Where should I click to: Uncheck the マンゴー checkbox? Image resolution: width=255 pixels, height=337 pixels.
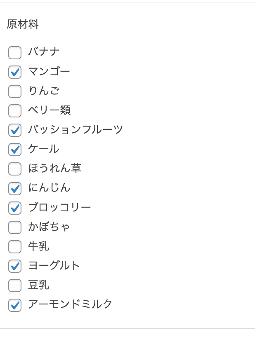pyautogui.click(x=15, y=72)
